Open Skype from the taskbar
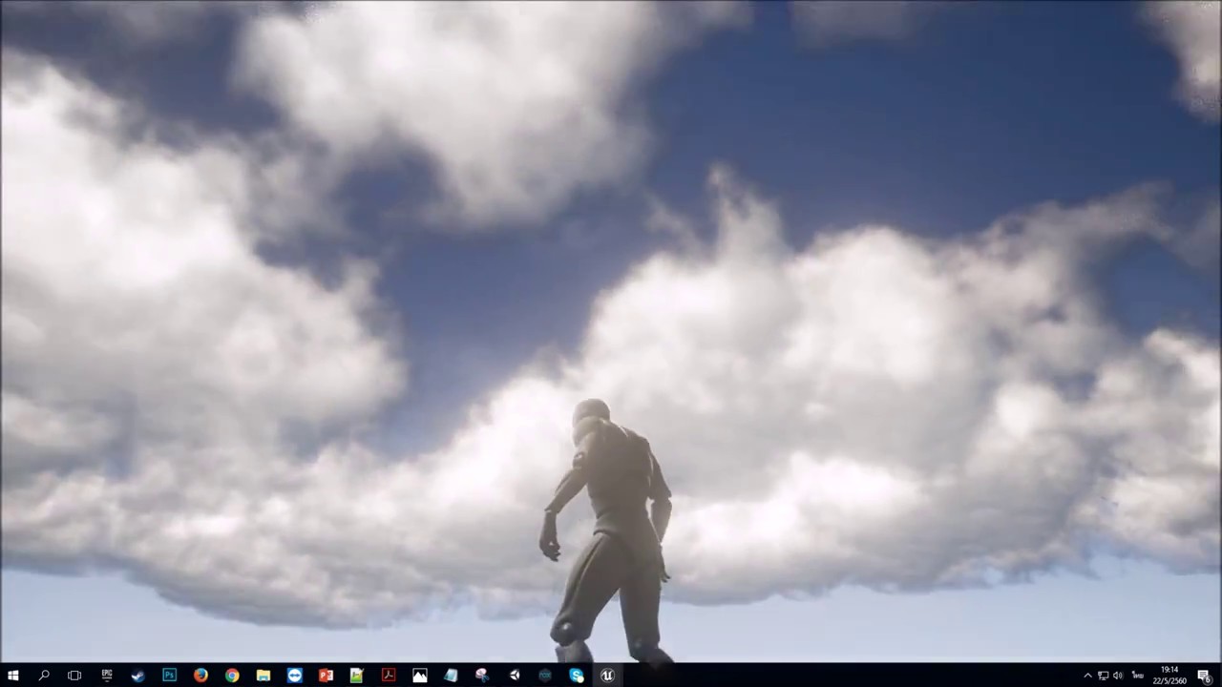 tap(577, 676)
